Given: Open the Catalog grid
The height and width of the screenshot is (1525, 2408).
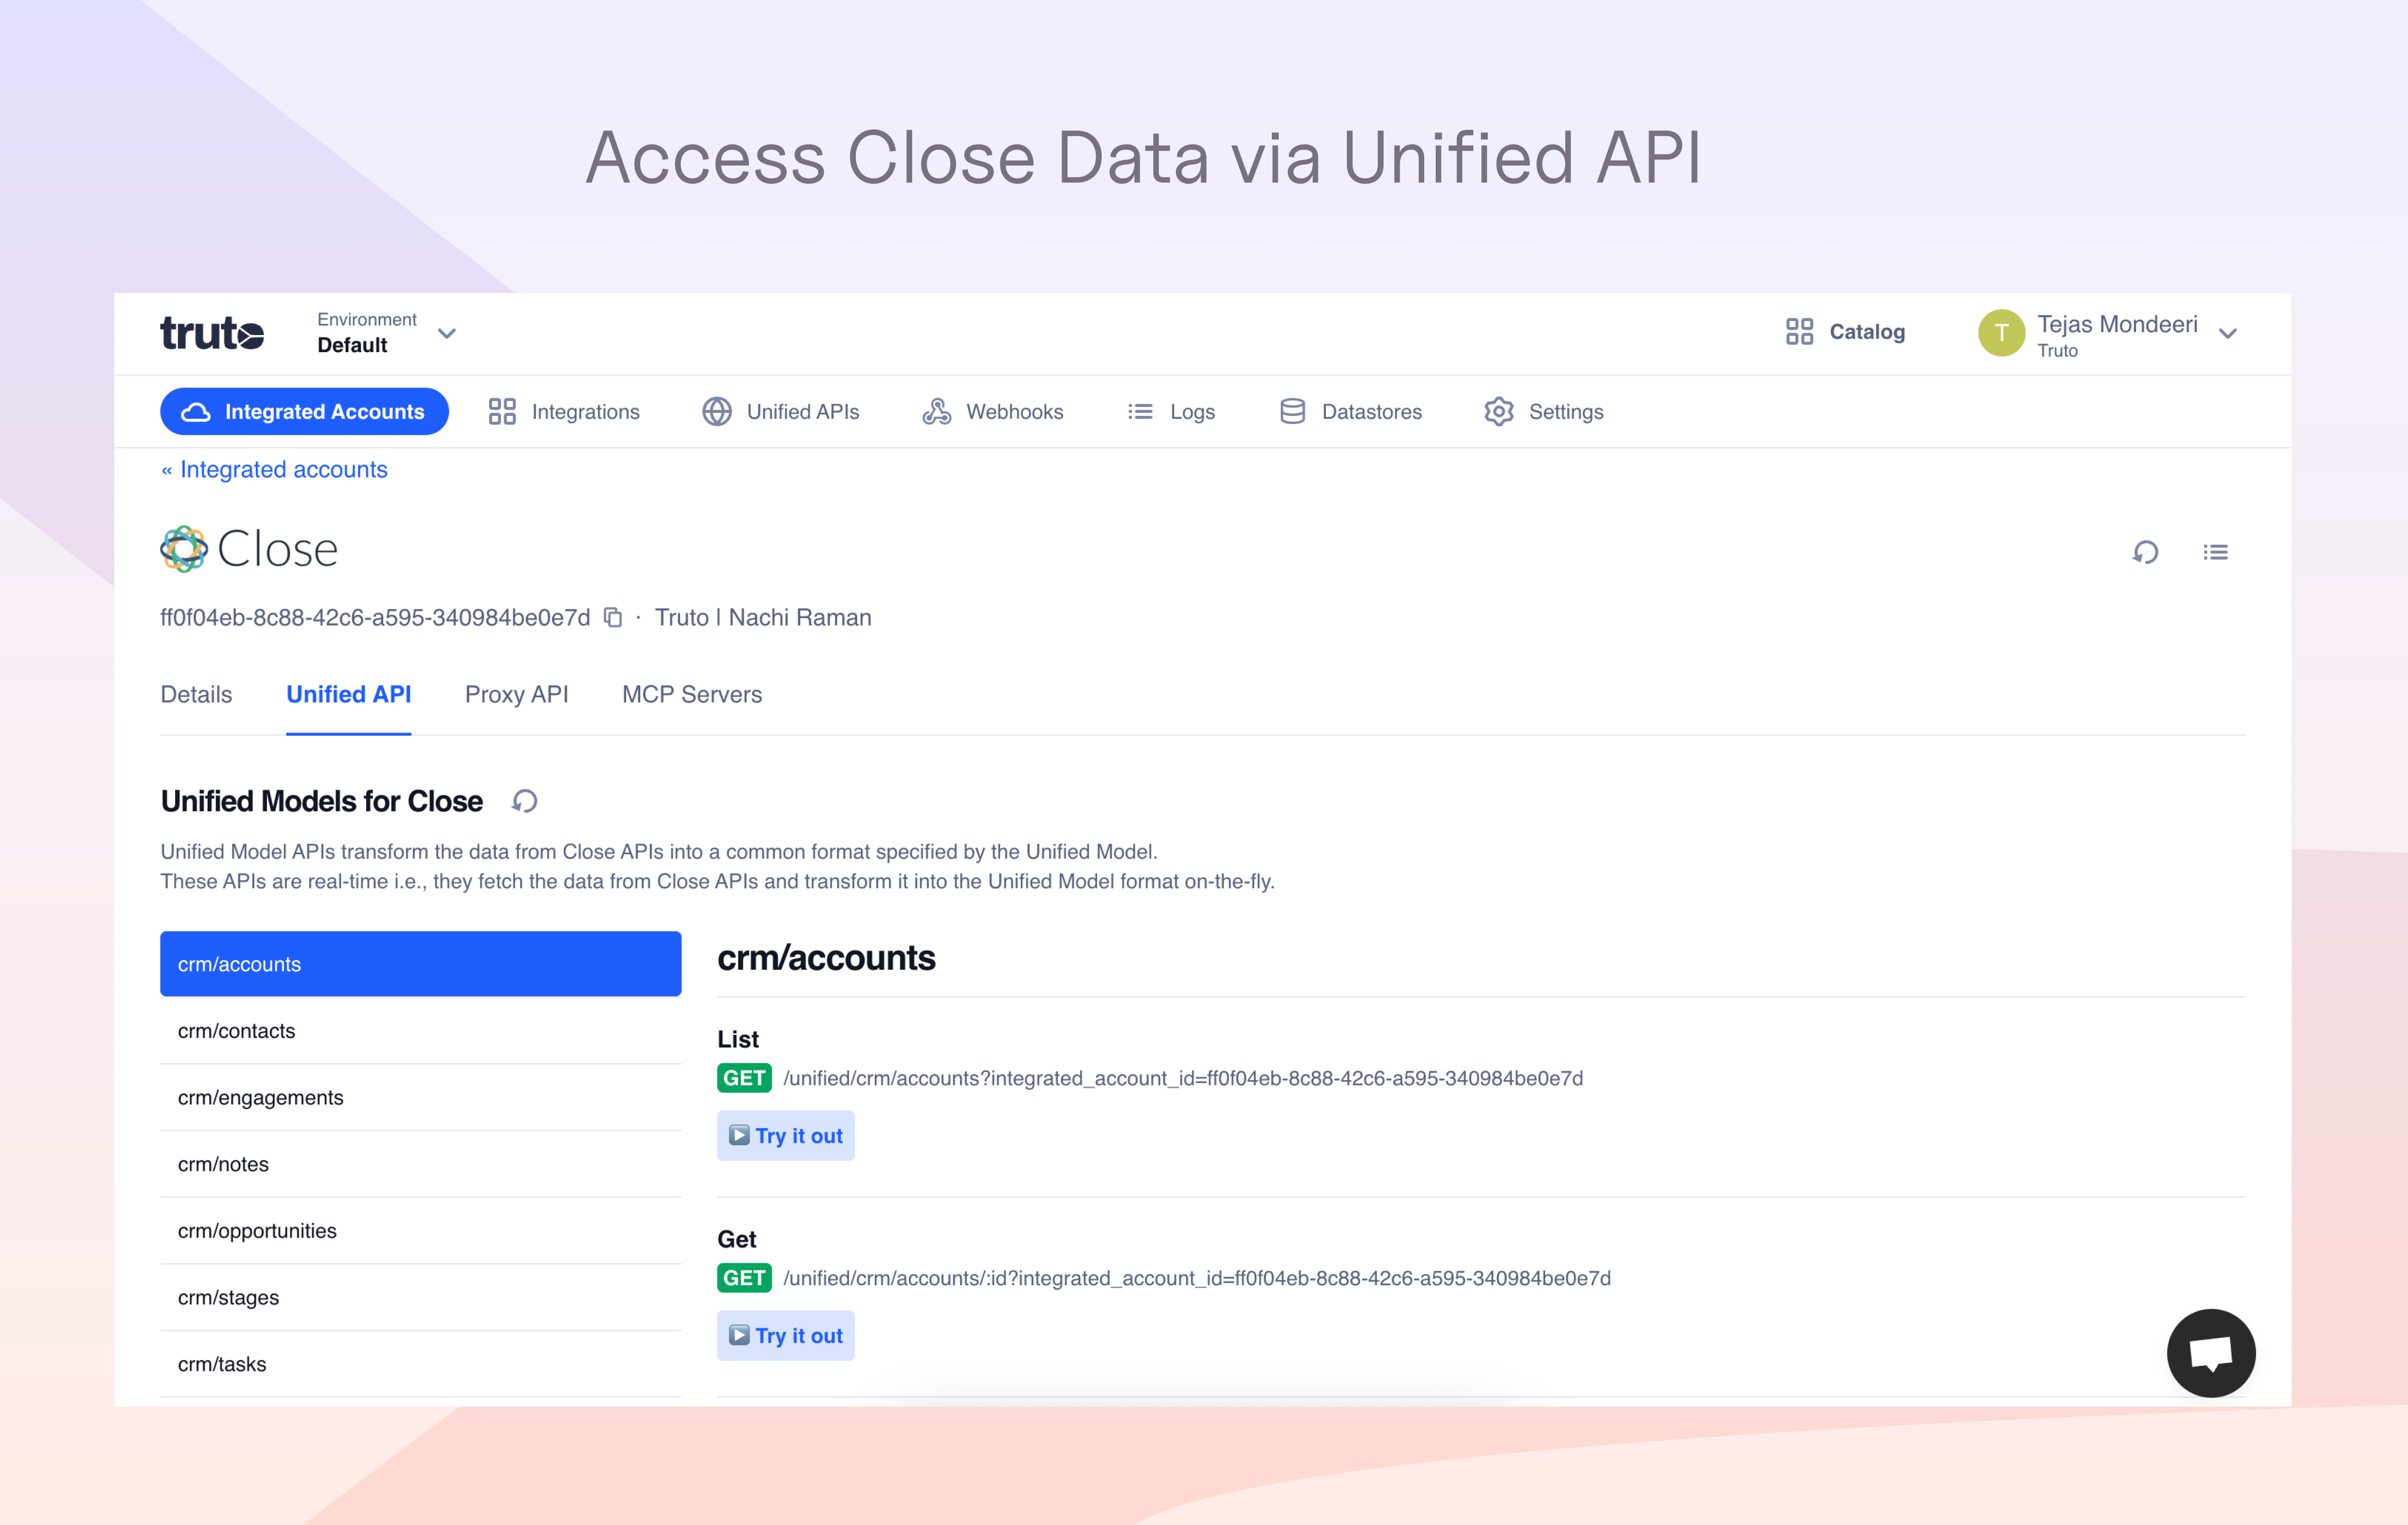Looking at the screenshot, I should [x=1845, y=332].
